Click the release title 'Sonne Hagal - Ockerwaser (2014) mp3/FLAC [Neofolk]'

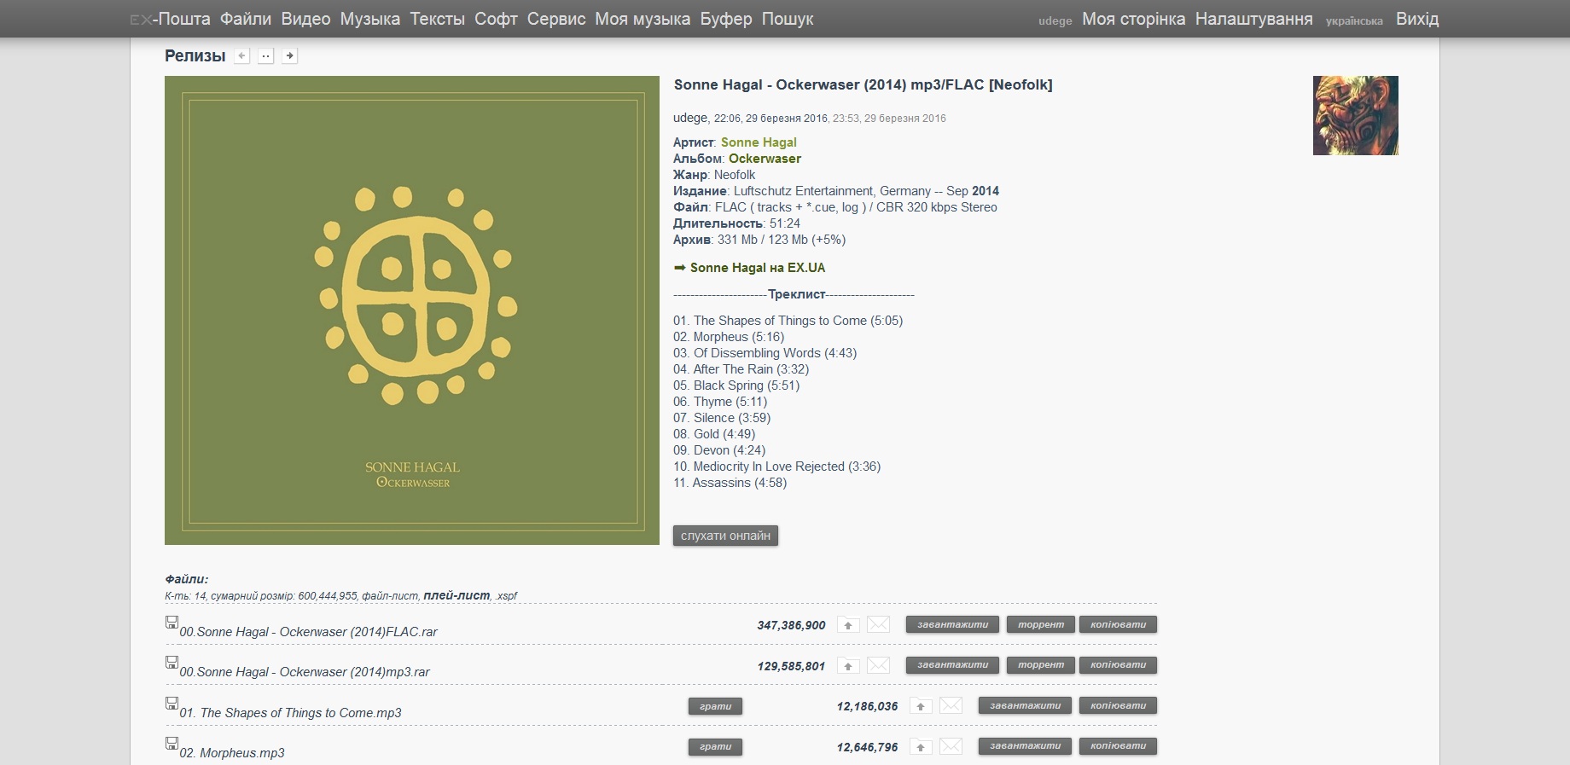[x=863, y=84]
